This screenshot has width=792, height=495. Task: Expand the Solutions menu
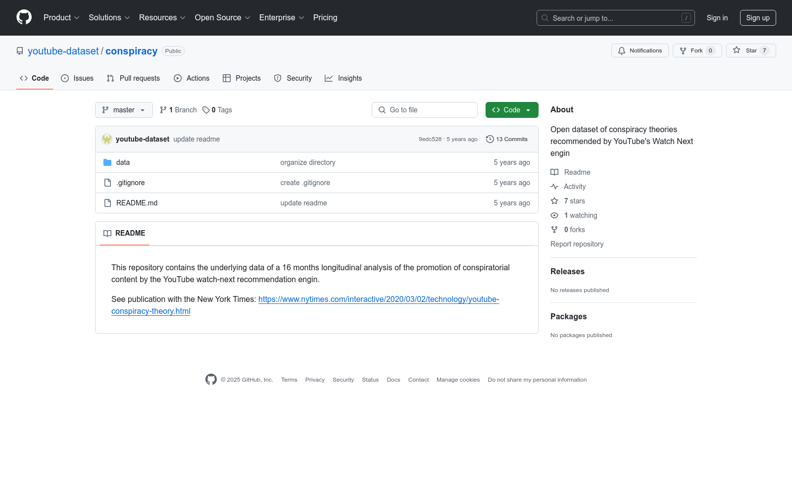pos(109,18)
